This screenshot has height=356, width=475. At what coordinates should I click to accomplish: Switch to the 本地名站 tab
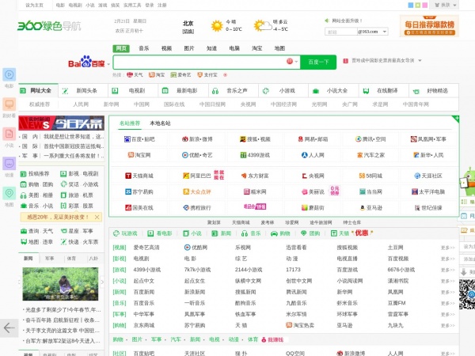point(160,123)
